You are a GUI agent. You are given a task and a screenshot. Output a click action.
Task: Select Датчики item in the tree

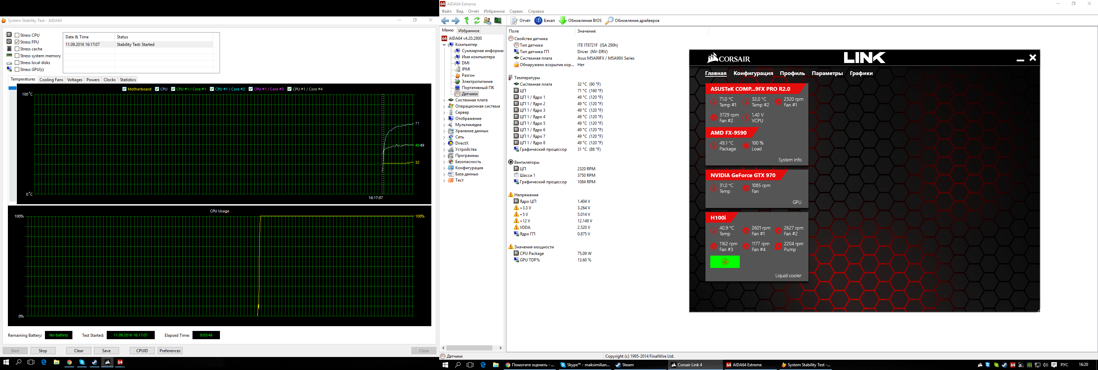[x=469, y=94]
